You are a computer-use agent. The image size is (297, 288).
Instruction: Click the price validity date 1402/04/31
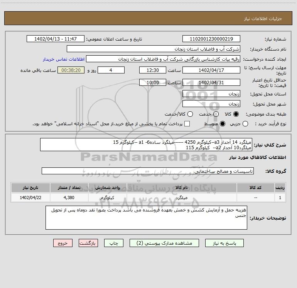pyautogui.click(x=211, y=82)
